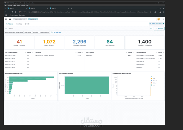Open the BodhiLinux (005) agent selector
Viewport: 183px width, 130px height.
click(156, 23)
